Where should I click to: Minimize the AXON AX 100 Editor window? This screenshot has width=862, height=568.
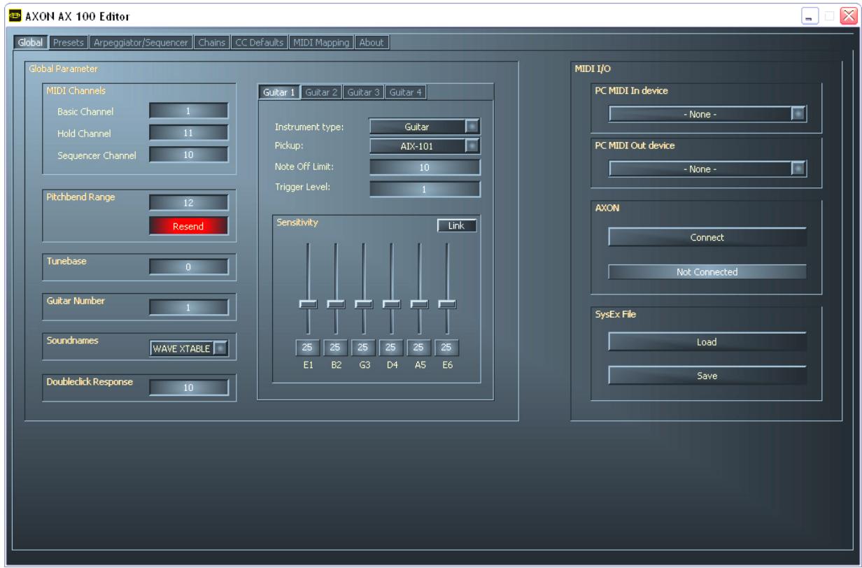[808, 15]
